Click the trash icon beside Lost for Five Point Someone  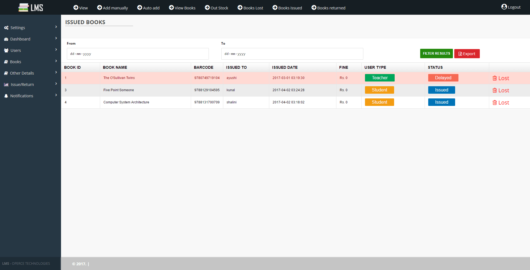[495, 90]
